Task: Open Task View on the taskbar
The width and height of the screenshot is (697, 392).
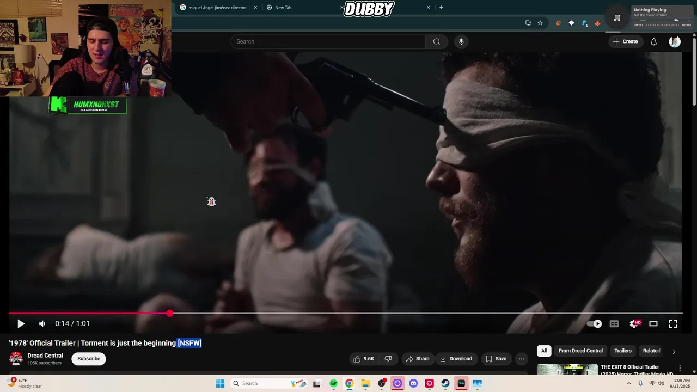Action: [317, 384]
